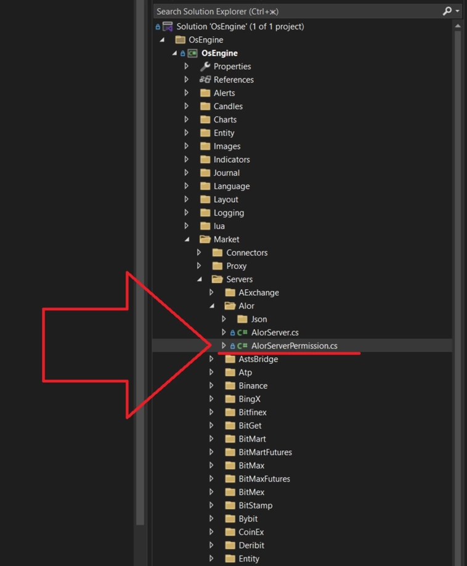Select the Language folder label
The width and height of the screenshot is (467, 566).
point(232,186)
